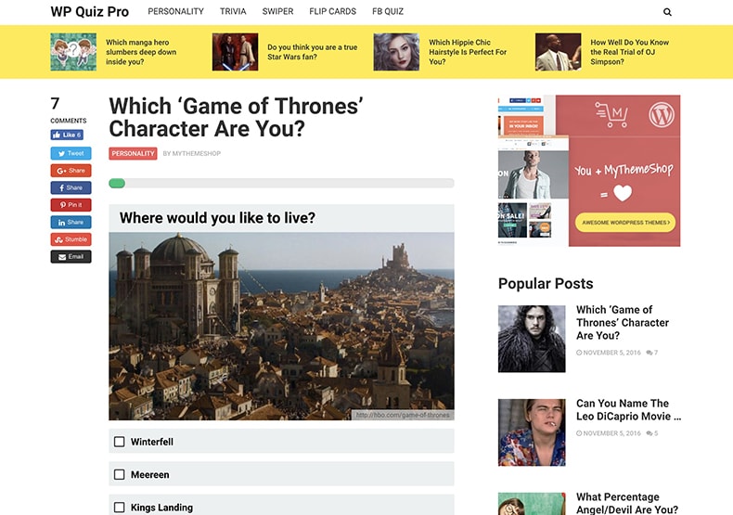Click the WordPress logo in the MyThemeShop ad
The width and height of the screenshot is (733, 515).
tap(662, 114)
